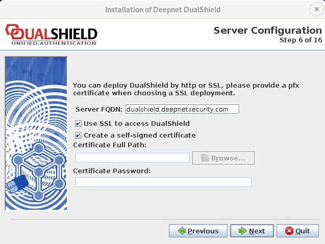This screenshot has height=244, width=325.
Task: Click the Certificate Password label
Action: point(112,171)
